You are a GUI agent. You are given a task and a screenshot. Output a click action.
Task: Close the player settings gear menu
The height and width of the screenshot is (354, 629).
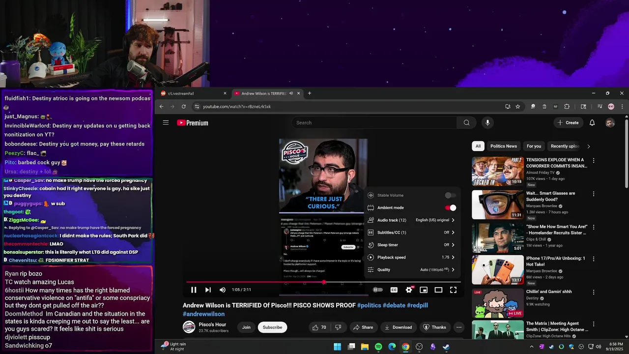[x=409, y=290]
